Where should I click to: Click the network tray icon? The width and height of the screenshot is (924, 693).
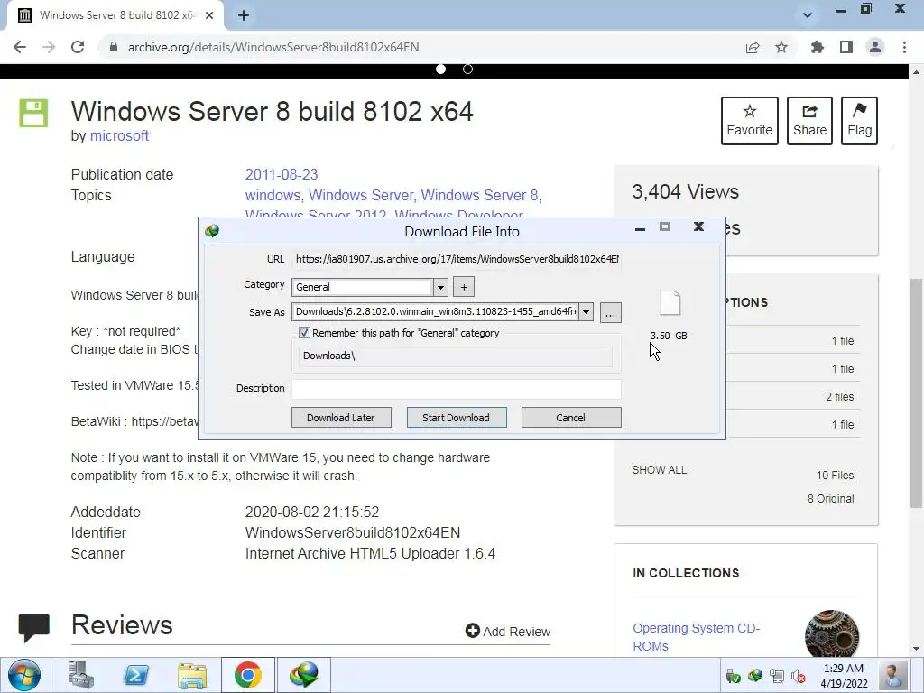[x=777, y=676]
